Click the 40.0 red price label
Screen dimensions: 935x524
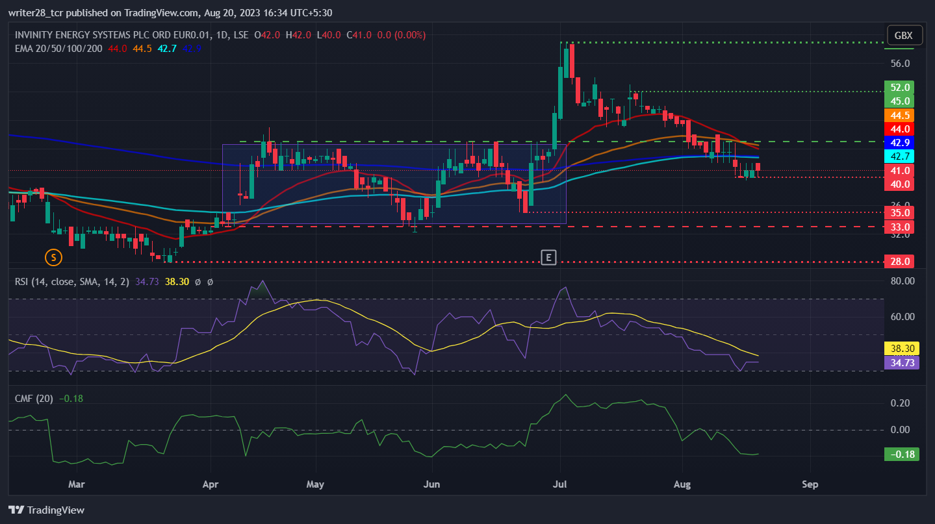tap(900, 184)
